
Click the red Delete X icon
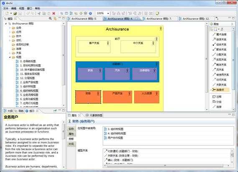pos(54,13)
